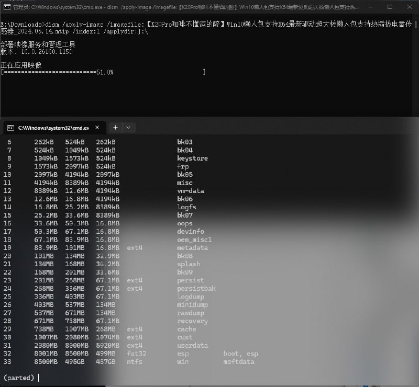Image resolution: width=419 pixels, height=387 pixels.
Task: Select the 'bk09' partition name
Action: pyautogui.click(x=185, y=272)
